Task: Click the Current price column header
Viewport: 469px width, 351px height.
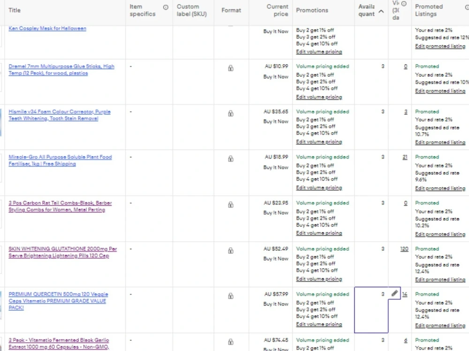Action: click(x=277, y=10)
